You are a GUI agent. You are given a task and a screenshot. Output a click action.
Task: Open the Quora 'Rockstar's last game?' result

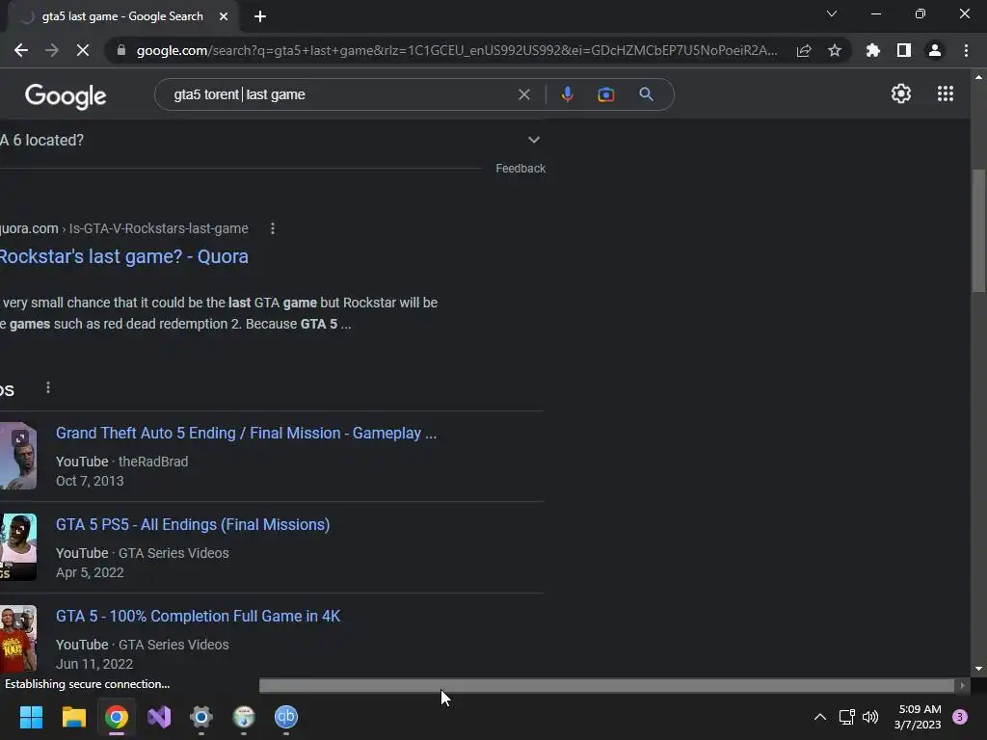point(124,256)
